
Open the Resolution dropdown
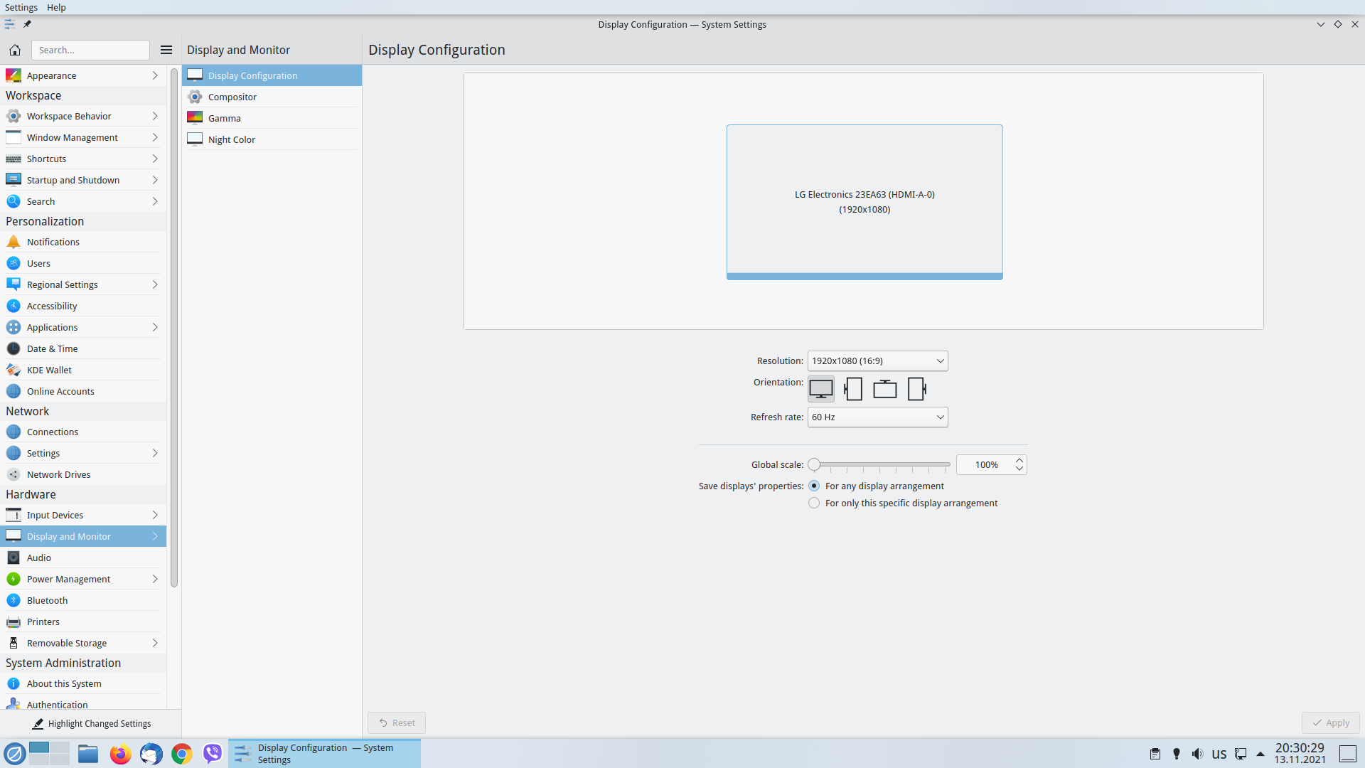point(877,361)
